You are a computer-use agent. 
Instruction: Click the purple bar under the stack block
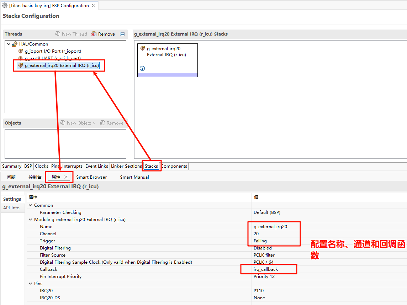click(167, 75)
